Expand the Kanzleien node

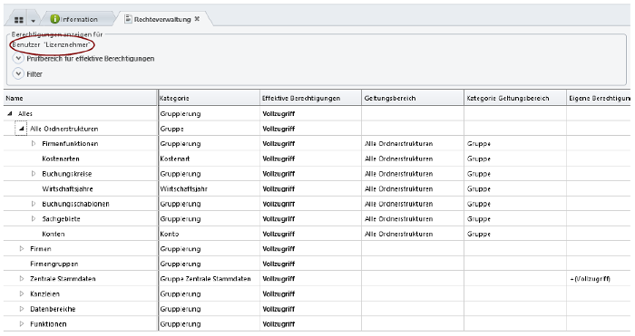pyautogui.click(x=22, y=294)
